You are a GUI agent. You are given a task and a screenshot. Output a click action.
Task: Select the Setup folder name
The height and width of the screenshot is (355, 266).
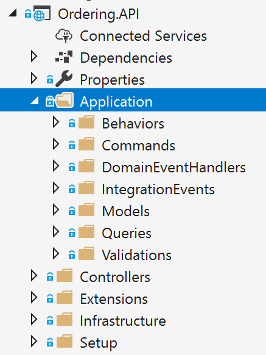coord(99,343)
